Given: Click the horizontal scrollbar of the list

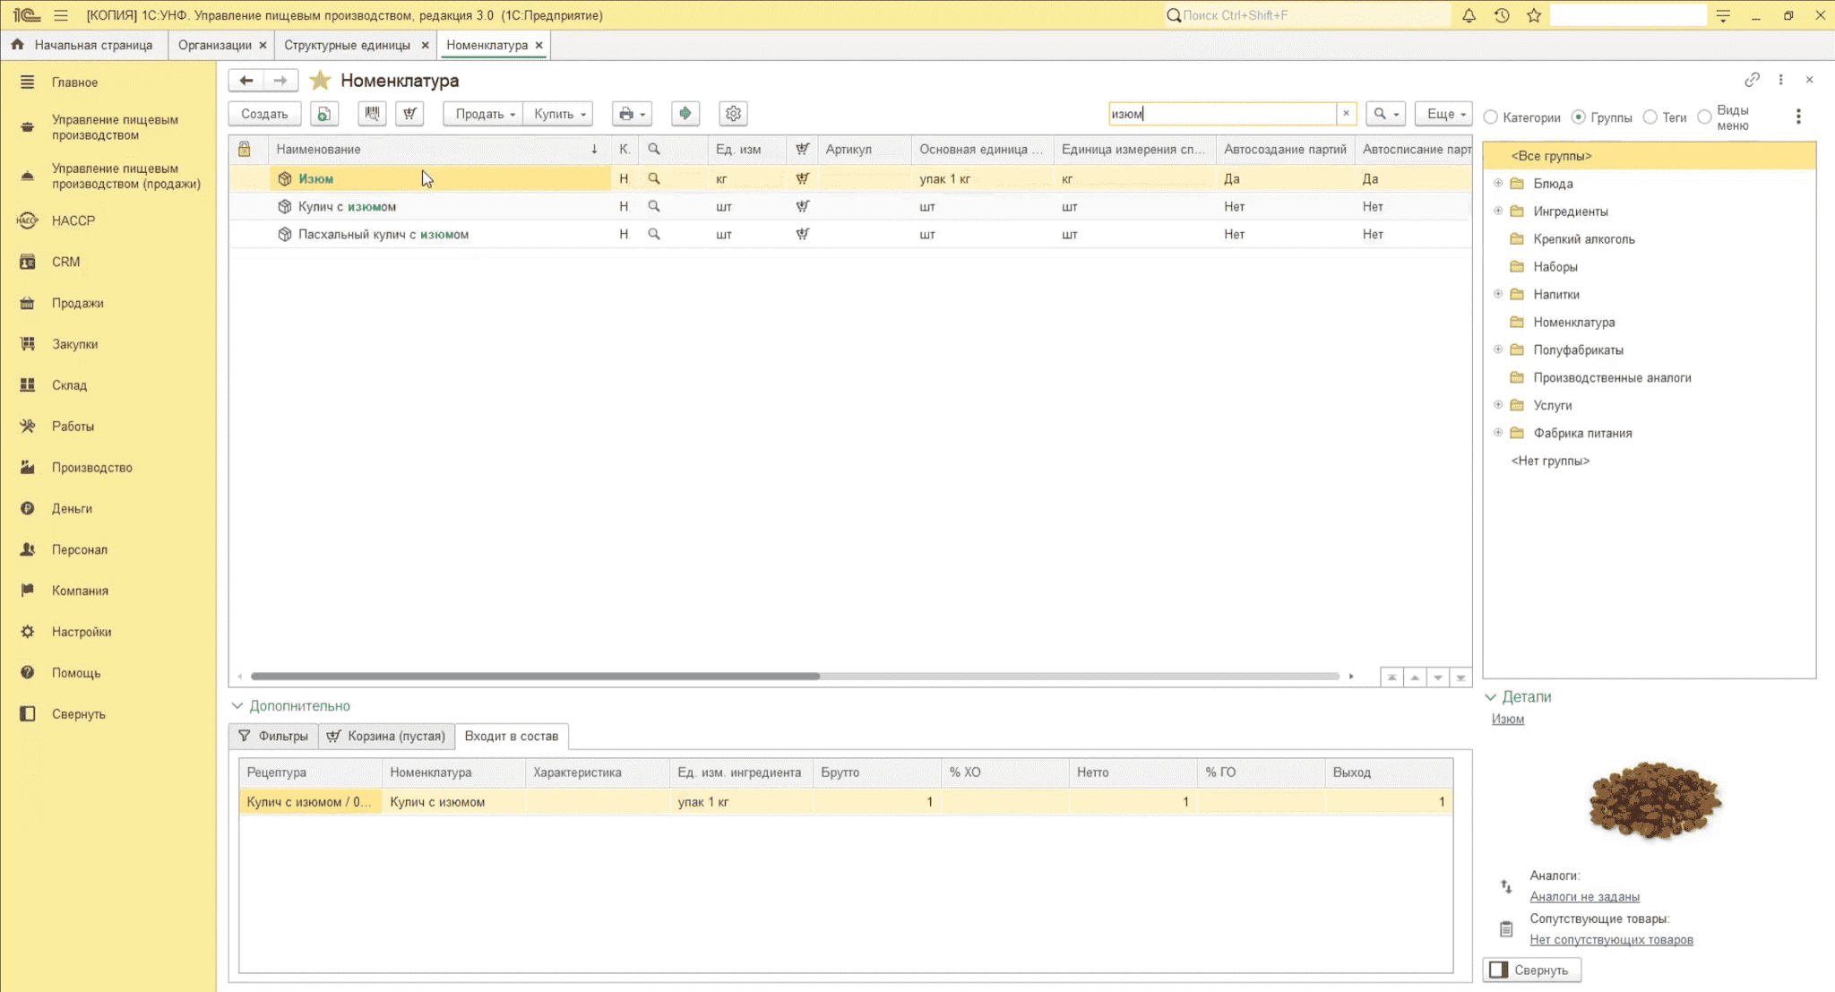Looking at the screenshot, I should click(535, 677).
